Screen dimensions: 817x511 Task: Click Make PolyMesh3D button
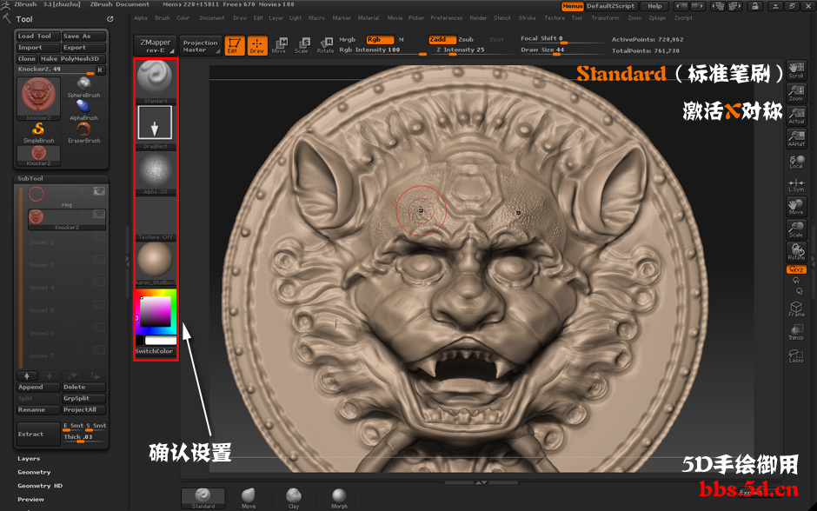click(x=72, y=59)
